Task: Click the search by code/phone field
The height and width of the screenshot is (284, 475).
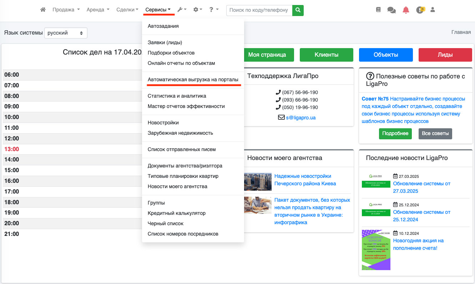Action: click(x=259, y=10)
